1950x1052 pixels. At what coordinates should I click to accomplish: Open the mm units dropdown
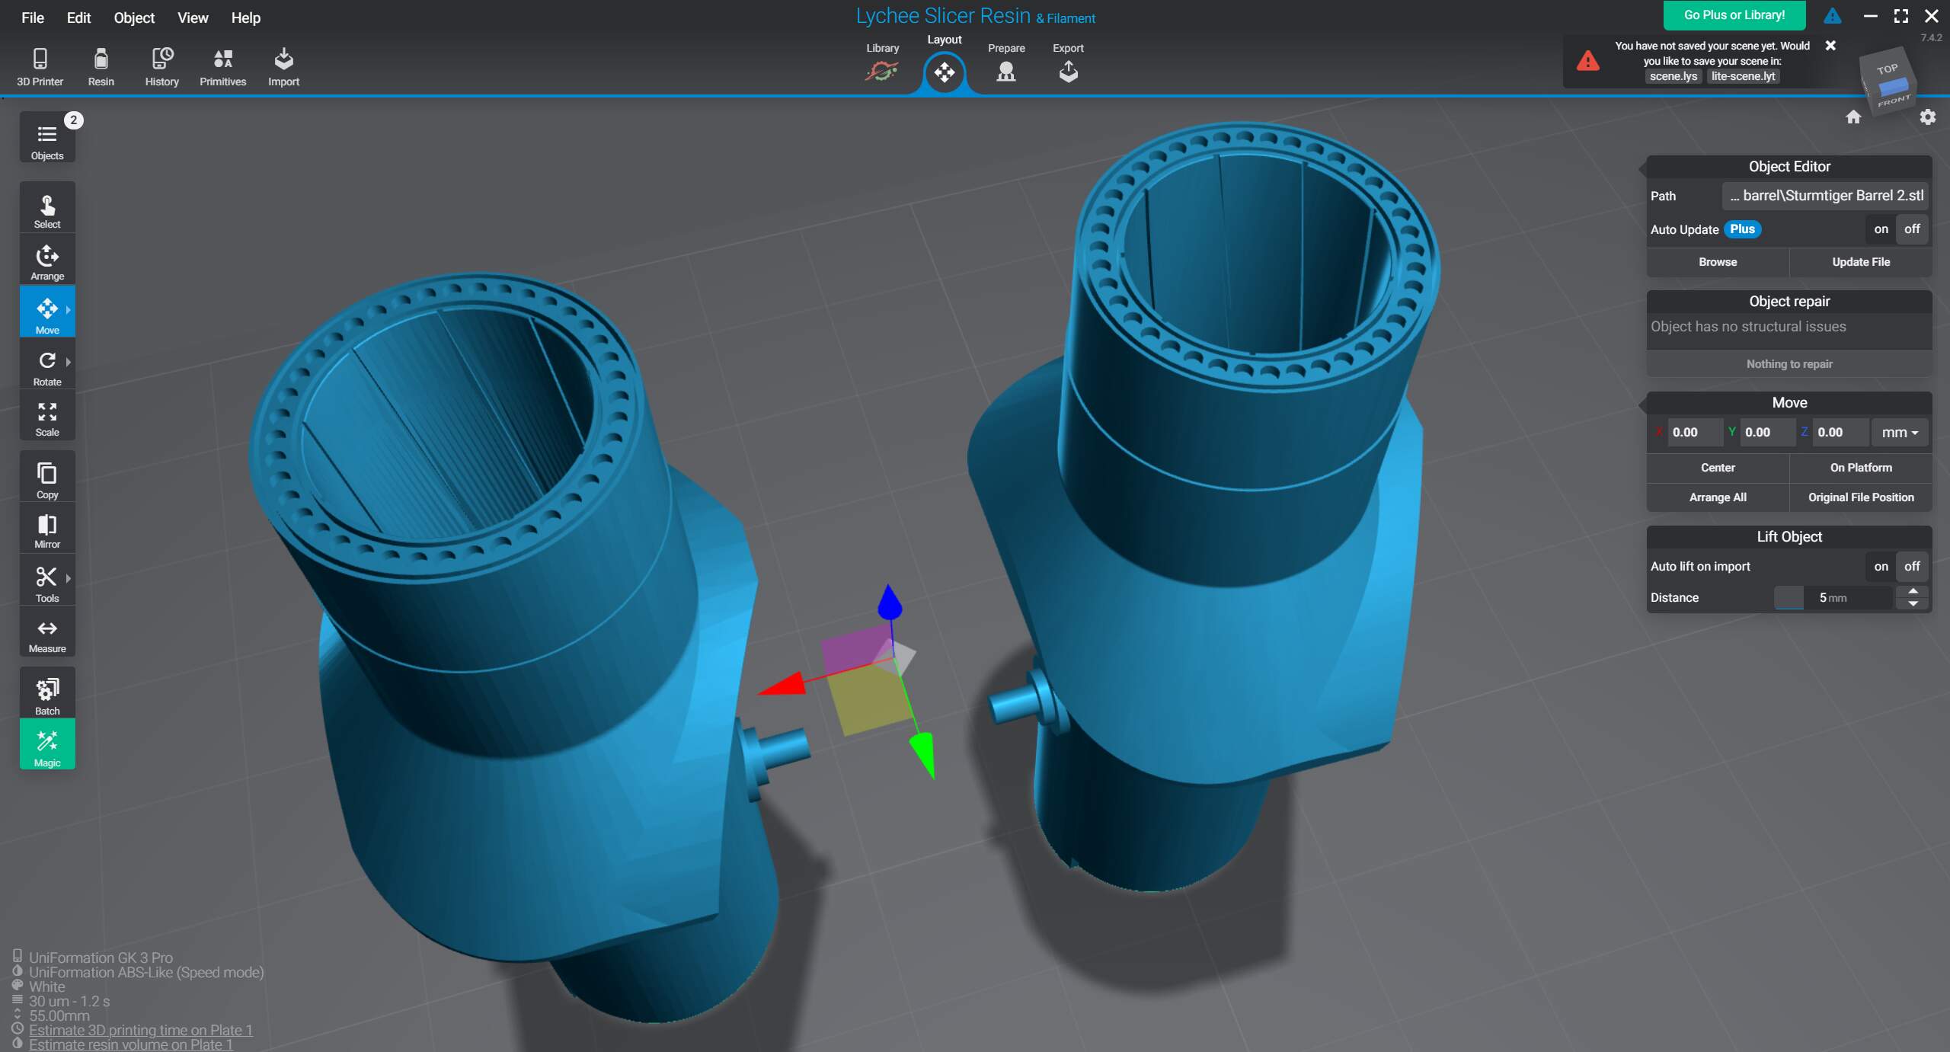1899,432
